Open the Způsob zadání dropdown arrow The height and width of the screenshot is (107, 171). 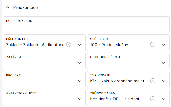pyautogui.click(x=164, y=99)
